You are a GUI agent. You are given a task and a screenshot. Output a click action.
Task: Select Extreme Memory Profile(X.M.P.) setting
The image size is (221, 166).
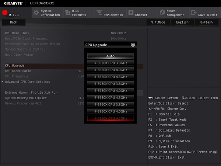31,93
